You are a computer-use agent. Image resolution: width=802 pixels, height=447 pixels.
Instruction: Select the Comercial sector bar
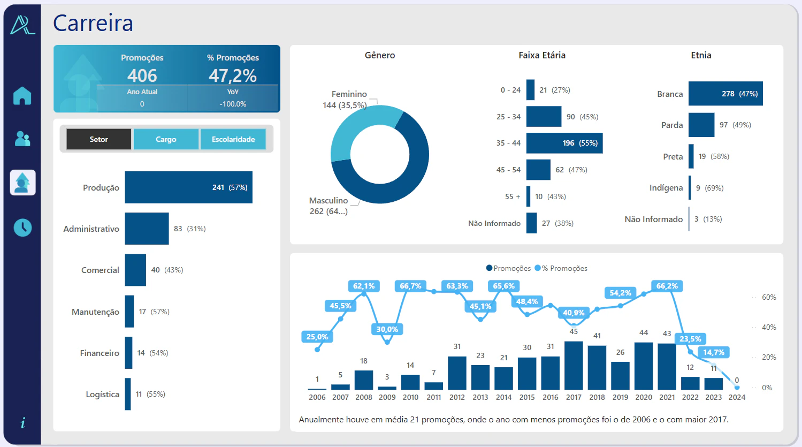tap(135, 270)
